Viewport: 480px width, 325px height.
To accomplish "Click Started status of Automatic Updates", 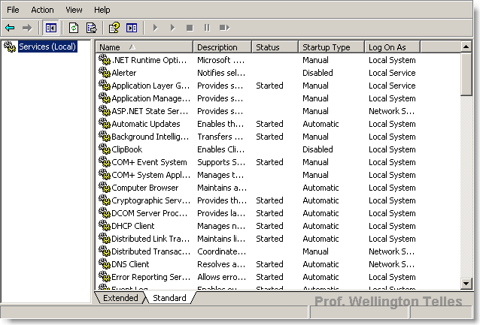I will coord(269,124).
